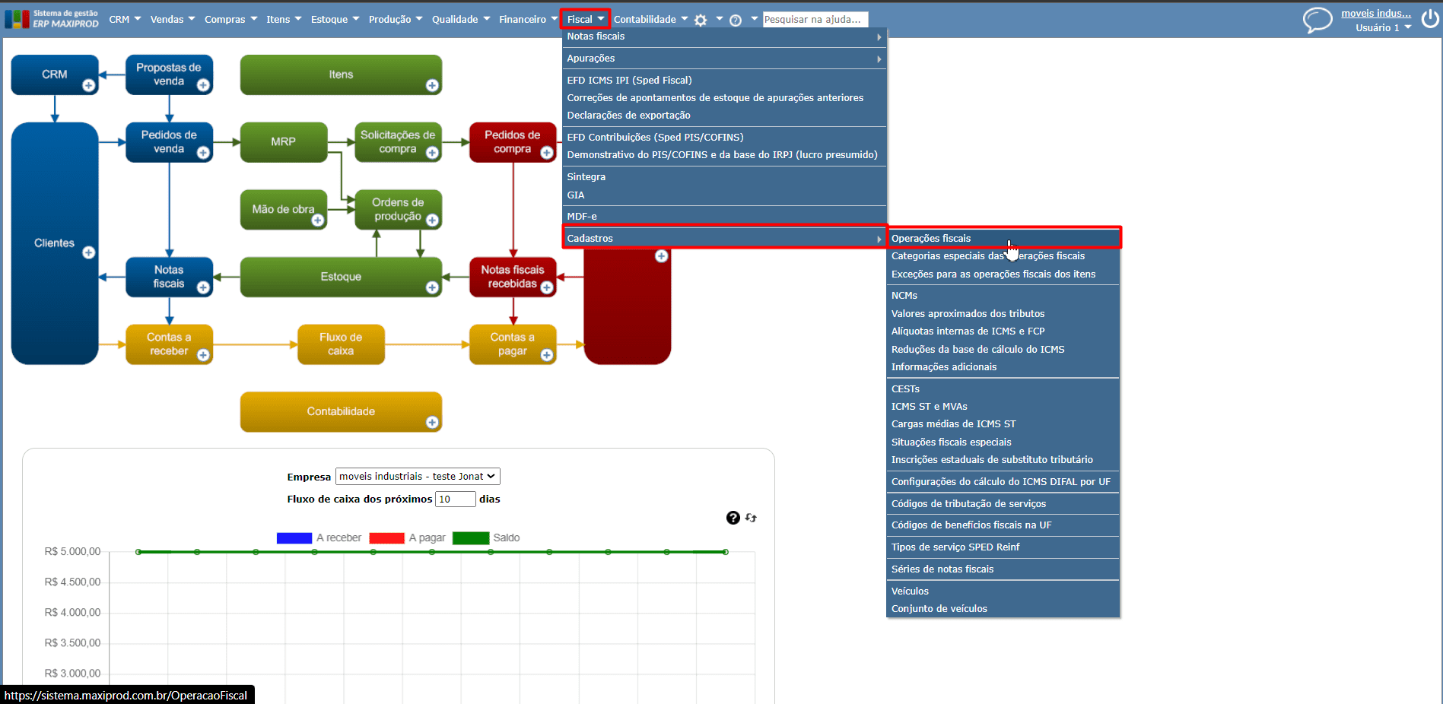Viewport: 1443px width, 704px height.
Task: Open the help question mark icon
Action: point(736,21)
